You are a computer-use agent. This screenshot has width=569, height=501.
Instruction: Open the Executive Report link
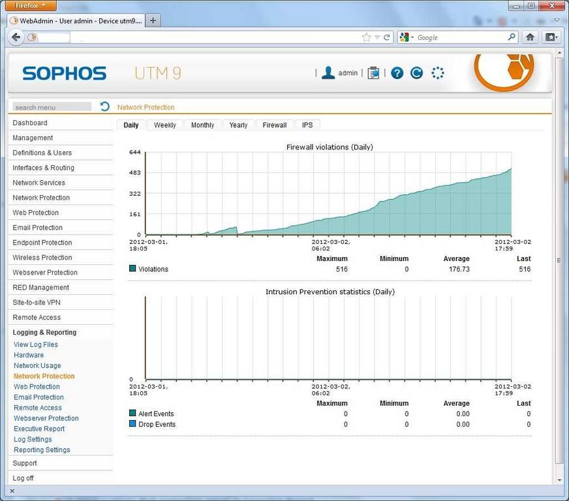pos(39,429)
